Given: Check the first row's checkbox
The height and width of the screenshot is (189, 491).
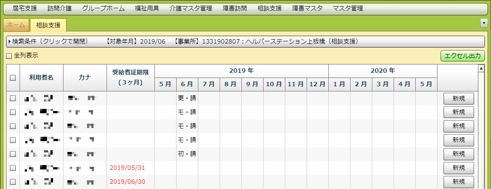Looking at the screenshot, I should click(13, 98).
